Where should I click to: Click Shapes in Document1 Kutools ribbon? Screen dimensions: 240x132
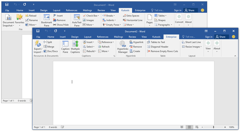click(x=160, y=20)
